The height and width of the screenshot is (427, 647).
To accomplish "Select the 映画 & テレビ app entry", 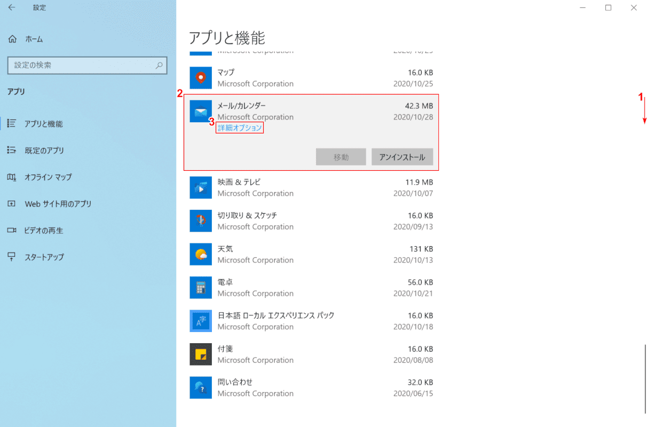I will pyautogui.click(x=311, y=187).
